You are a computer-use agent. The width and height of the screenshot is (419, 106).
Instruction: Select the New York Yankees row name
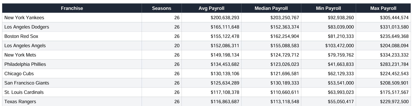24,18
